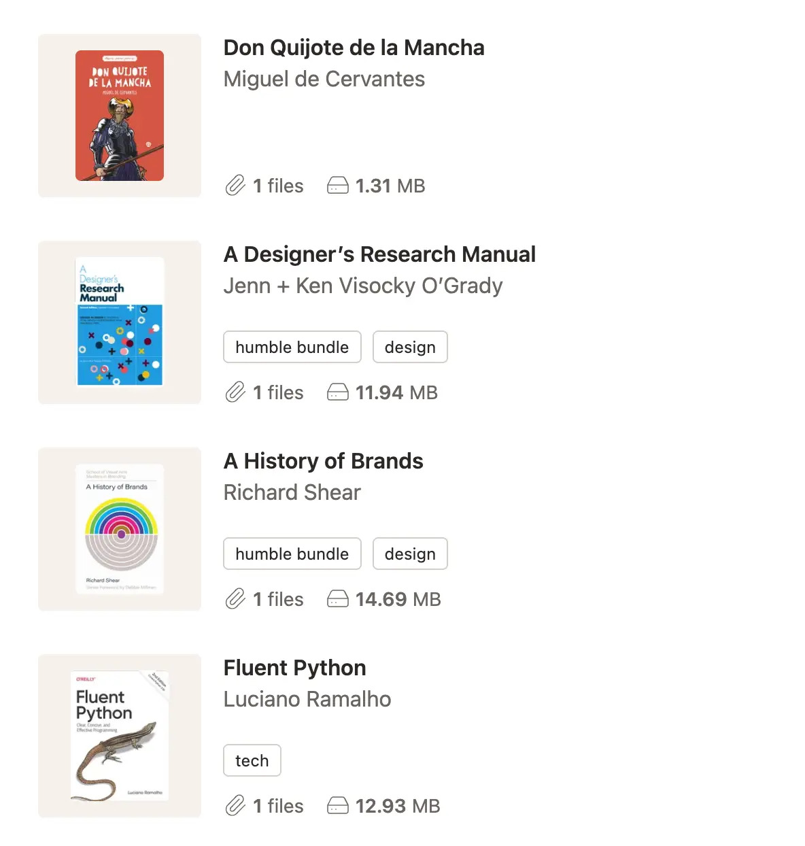Click the paperclip icon on A History of Brands
The width and height of the screenshot is (805, 846).
coord(235,598)
